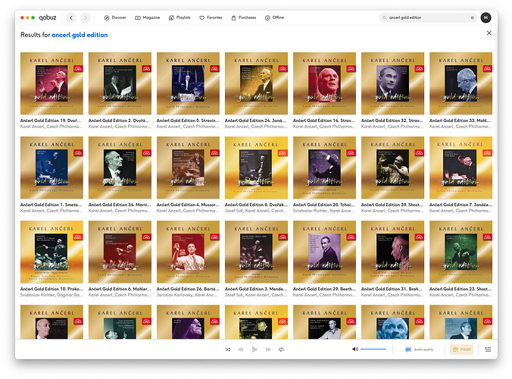Click artist text Sviatoslav Richter, Dagmar Ba...
This screenshot has height=379, width=512.
click(x=52, y=295)
